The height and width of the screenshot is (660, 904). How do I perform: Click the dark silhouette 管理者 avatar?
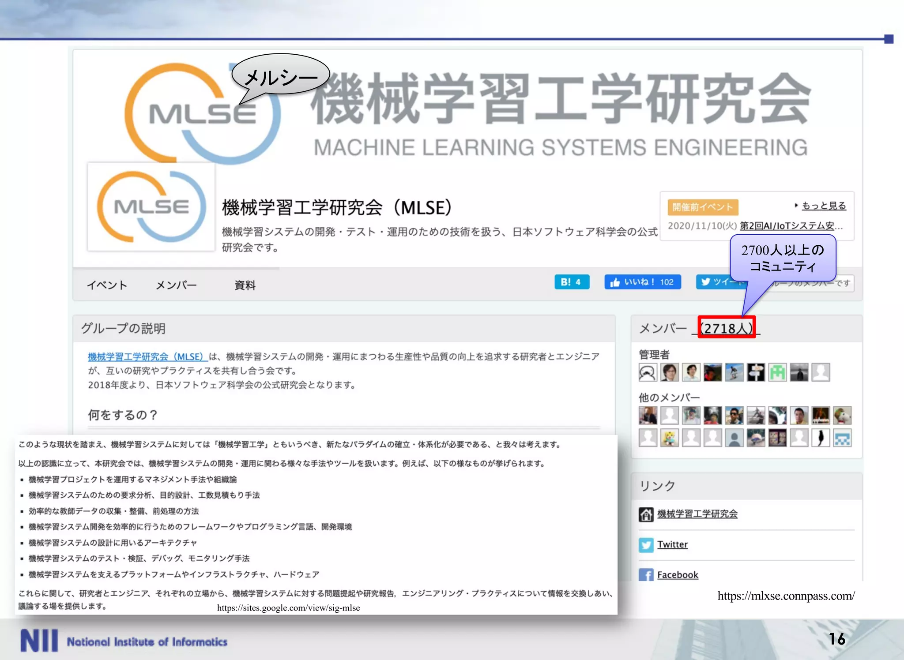799,372
